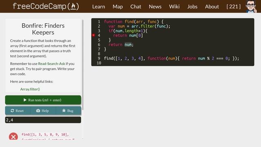The height and width of the screenshot is (147, 261).
Task: Place cursor on 'function find(arr, func) {'
Action: pos(134,22)
